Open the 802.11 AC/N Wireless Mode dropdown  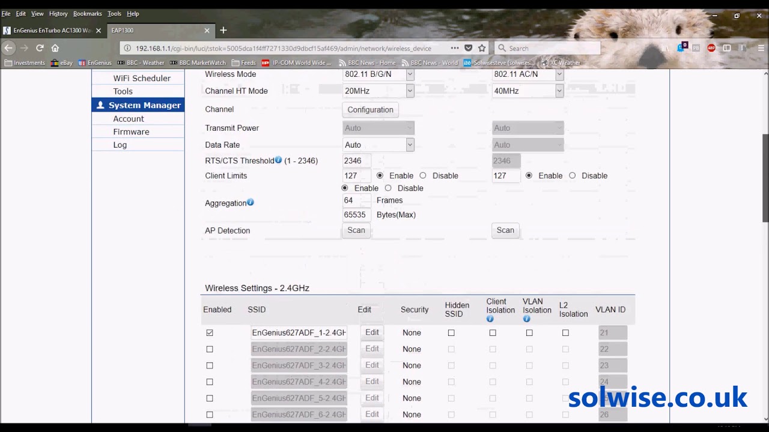527,74
